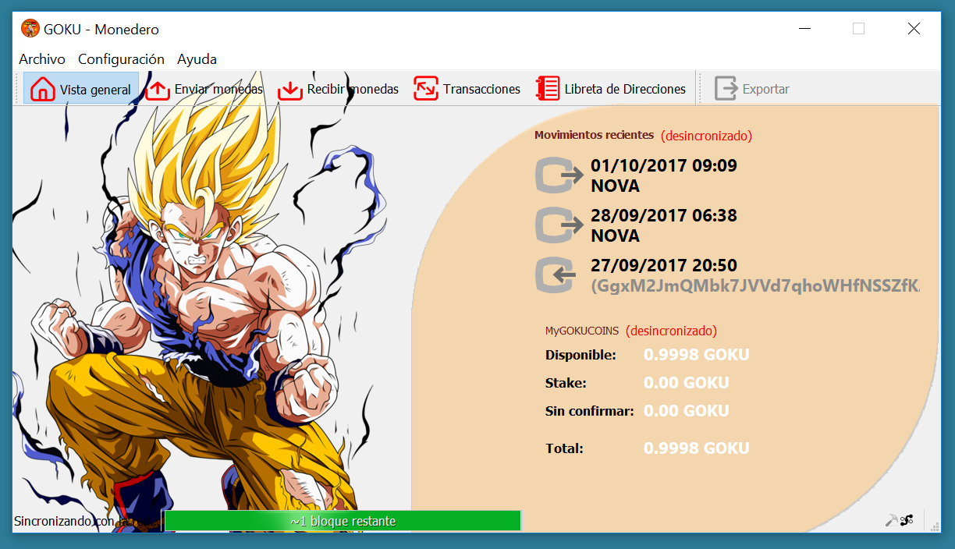Open the Recibir monedas page
The width and height of the screenshot is (955, 549).
338,89
